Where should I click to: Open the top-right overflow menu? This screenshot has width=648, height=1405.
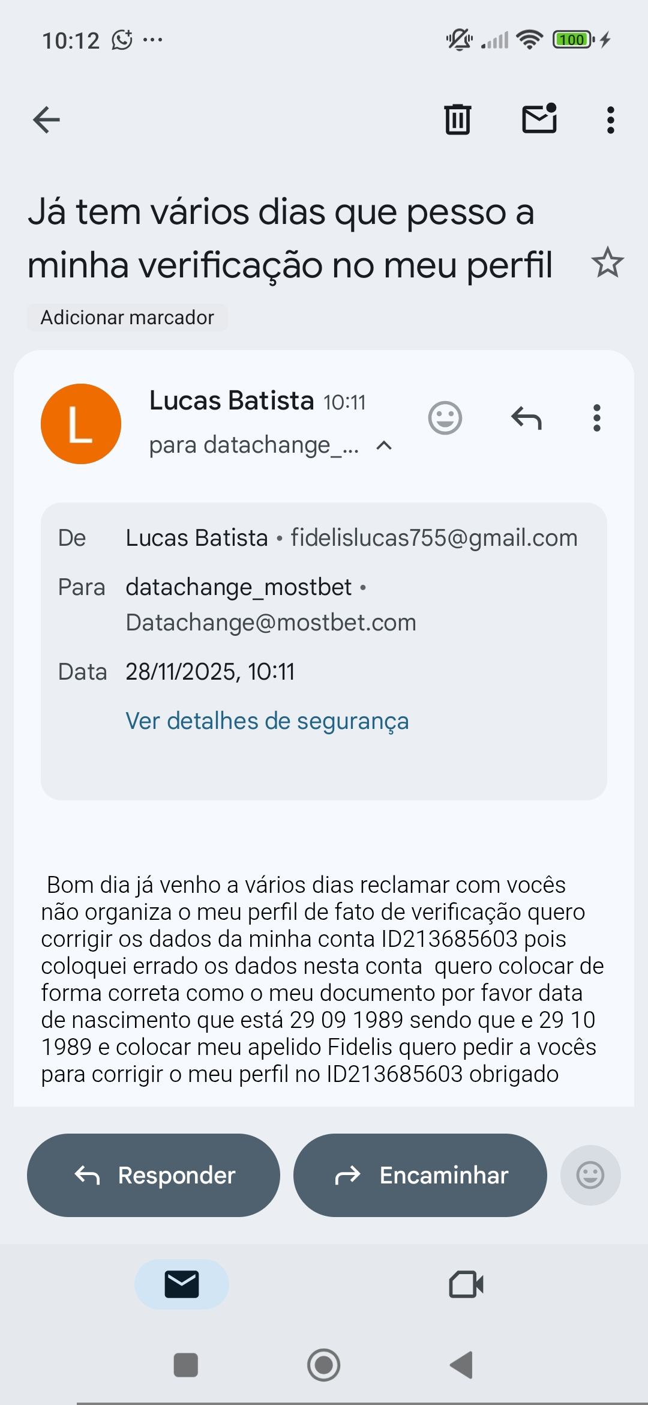(x=610, y=119)
